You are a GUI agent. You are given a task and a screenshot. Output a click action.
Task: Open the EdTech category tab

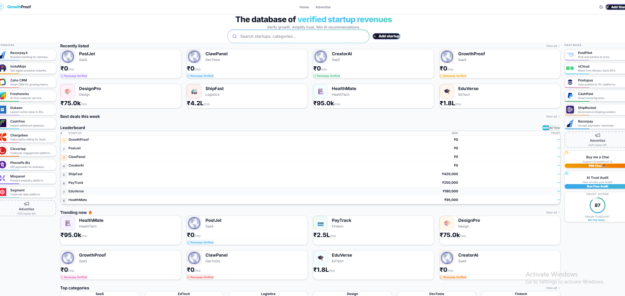(184, 294)
